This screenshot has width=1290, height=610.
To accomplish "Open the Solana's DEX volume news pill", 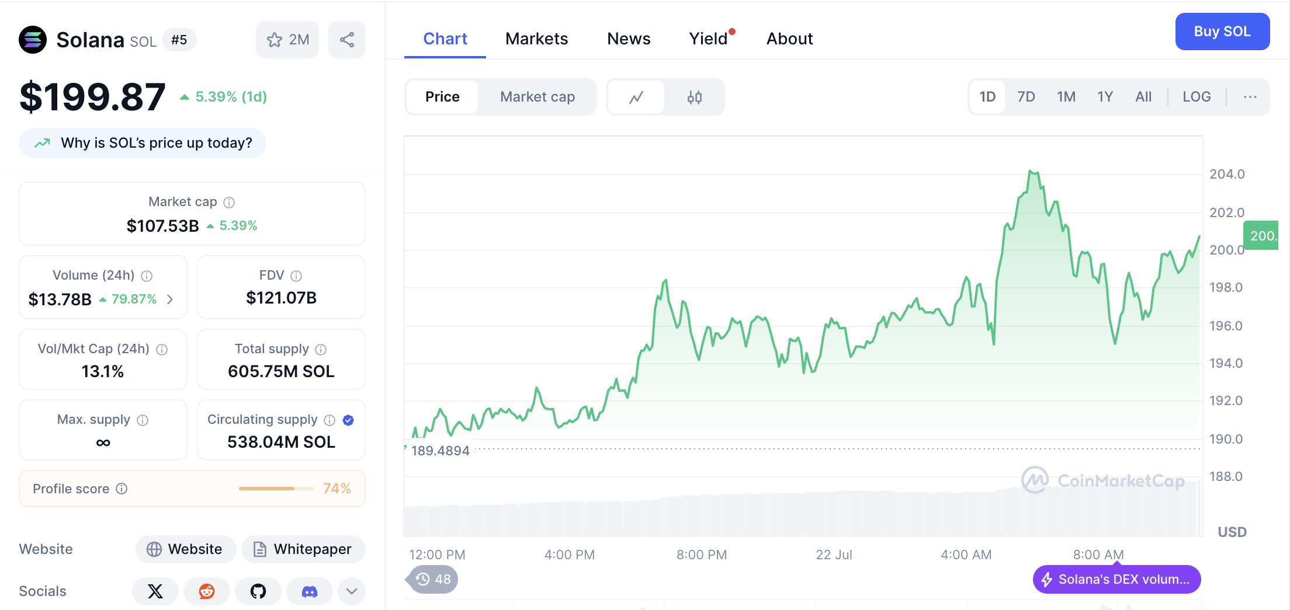I will tap(1116, 579).
